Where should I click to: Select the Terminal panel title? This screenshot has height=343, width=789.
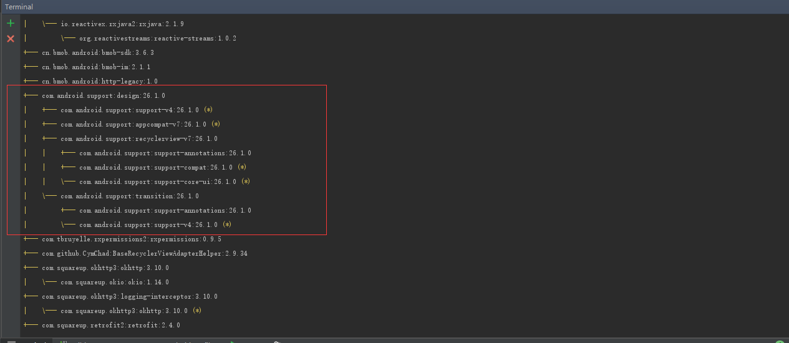[x=19, y=7]
